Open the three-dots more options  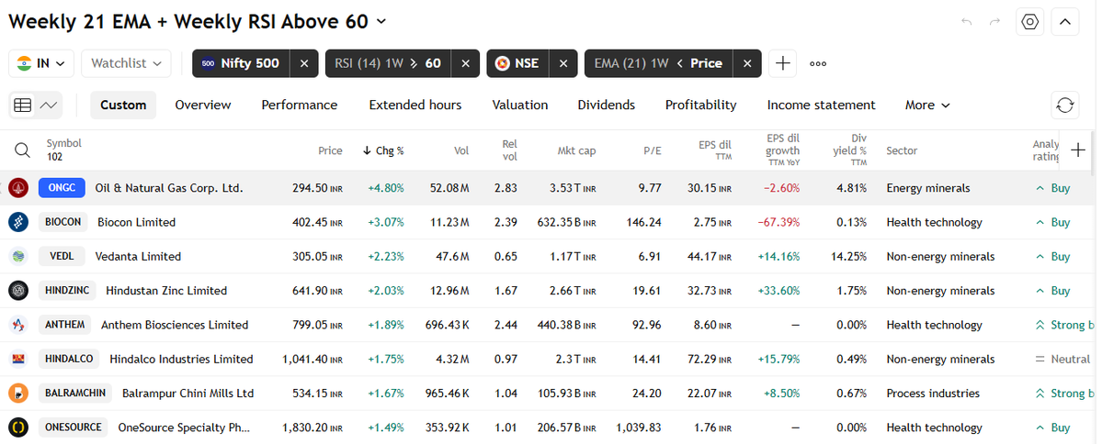click(818, 63)
